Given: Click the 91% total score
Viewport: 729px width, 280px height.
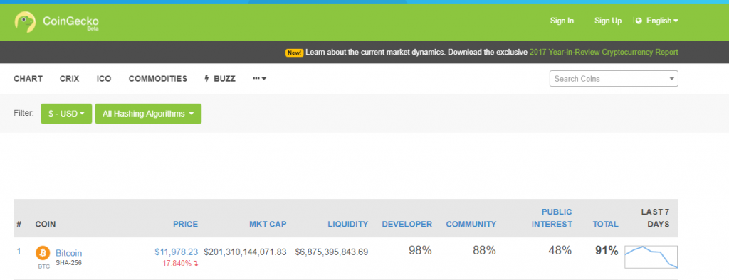Looking at the screenshot, I should pyautogui.click(x=607, y=251).
